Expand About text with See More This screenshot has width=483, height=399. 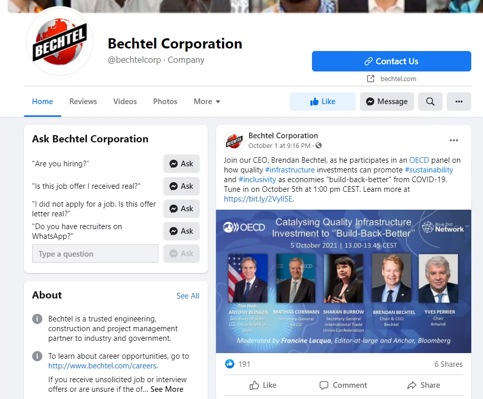click(167, 389)
